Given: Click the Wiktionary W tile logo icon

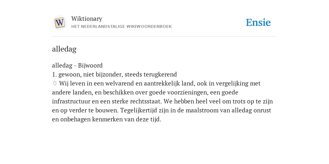Looking at the screenshot, I should point(60,23).
